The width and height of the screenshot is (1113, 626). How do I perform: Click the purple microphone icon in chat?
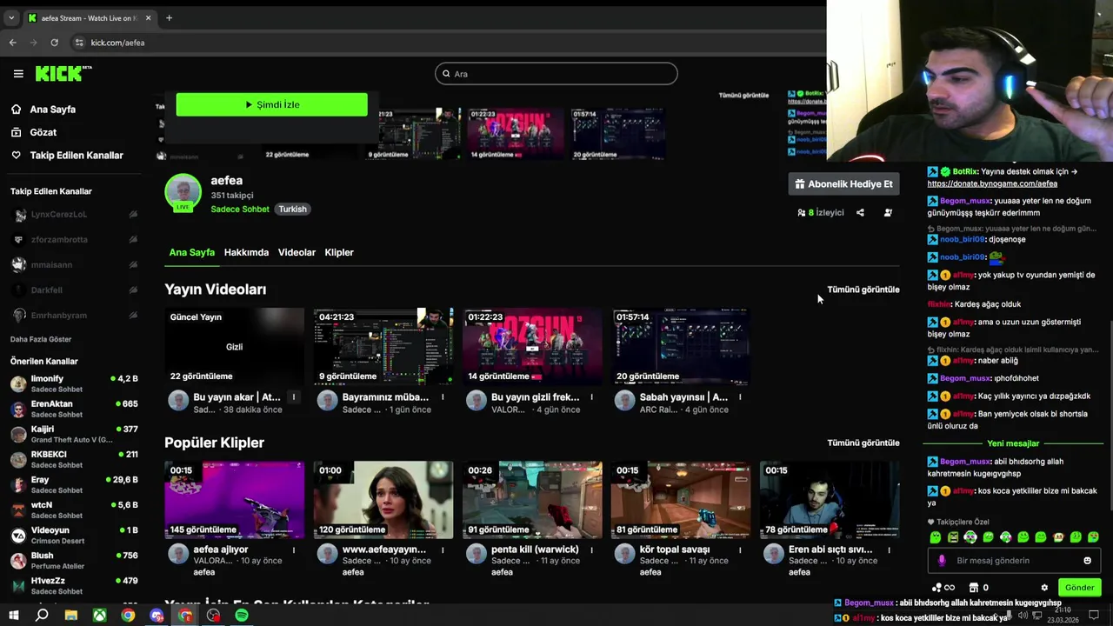942,561
